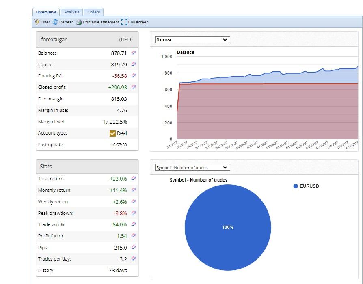The height and width of the screenshot is (284, 363).
Task: Click chart icon next to Weekly return
Action: coord(134,201)
